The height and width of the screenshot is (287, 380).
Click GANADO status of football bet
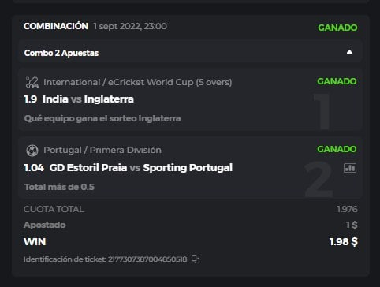337,149
